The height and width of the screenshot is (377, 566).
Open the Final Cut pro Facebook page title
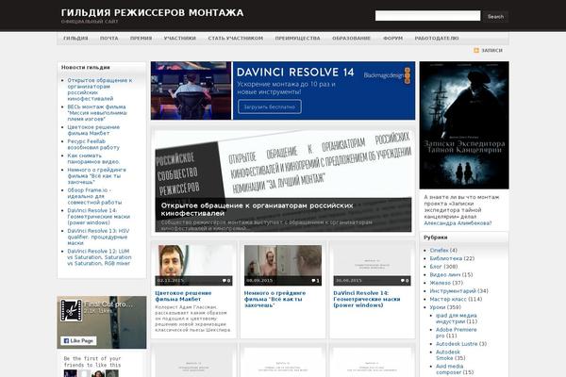pos(108,304)
